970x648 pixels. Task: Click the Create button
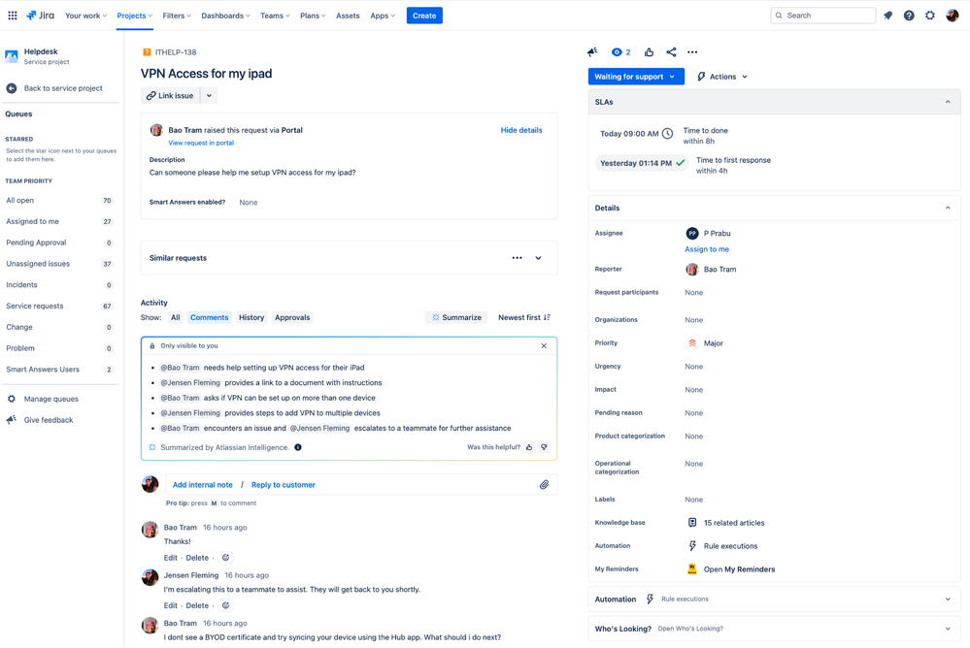pyautogui.click(x=424, y=16)
